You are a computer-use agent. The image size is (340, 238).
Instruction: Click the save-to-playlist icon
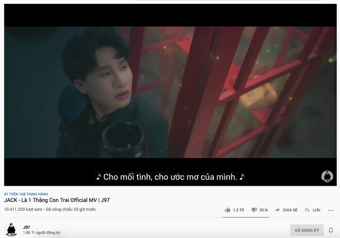point(307,210)
